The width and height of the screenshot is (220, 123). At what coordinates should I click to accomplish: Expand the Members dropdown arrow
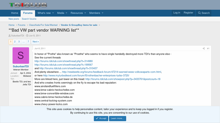103,13
